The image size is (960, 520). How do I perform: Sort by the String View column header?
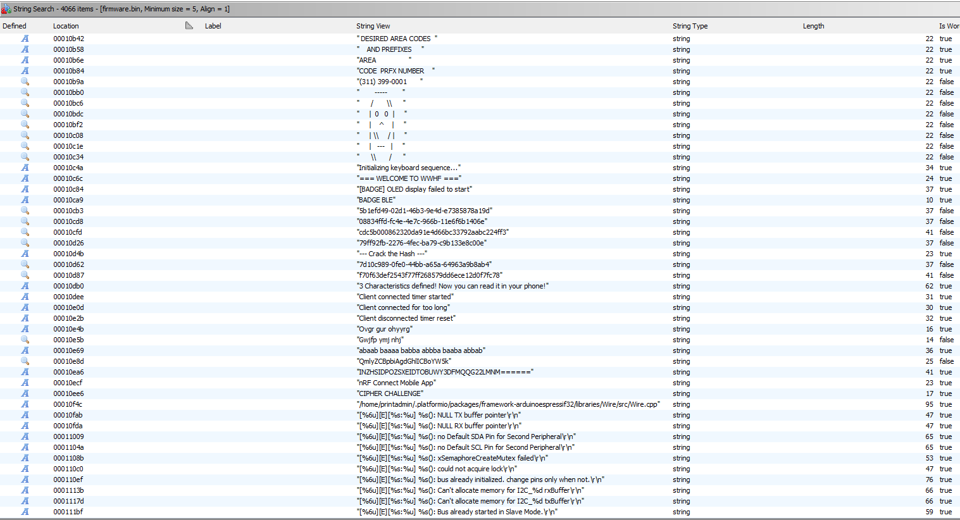pyautogui.click(x=373, y=26)
